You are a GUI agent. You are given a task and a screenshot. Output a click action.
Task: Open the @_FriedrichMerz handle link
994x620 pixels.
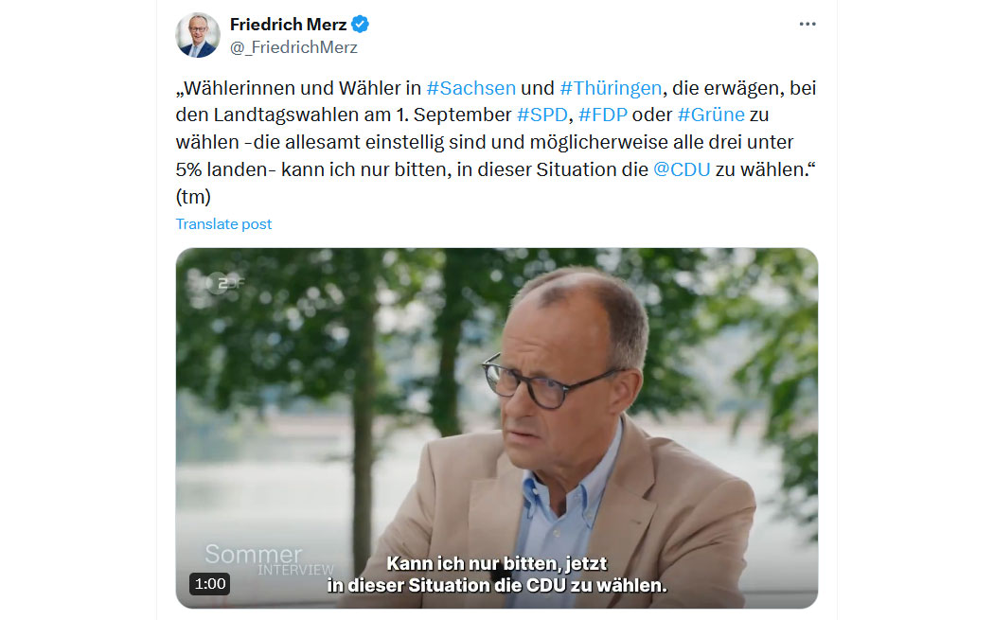(293, 47)
